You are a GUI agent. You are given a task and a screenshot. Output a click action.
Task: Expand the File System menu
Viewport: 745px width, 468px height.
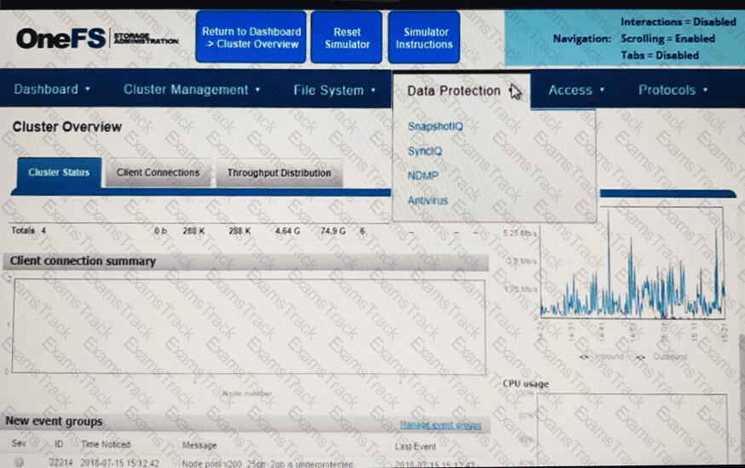coord(334,90)
